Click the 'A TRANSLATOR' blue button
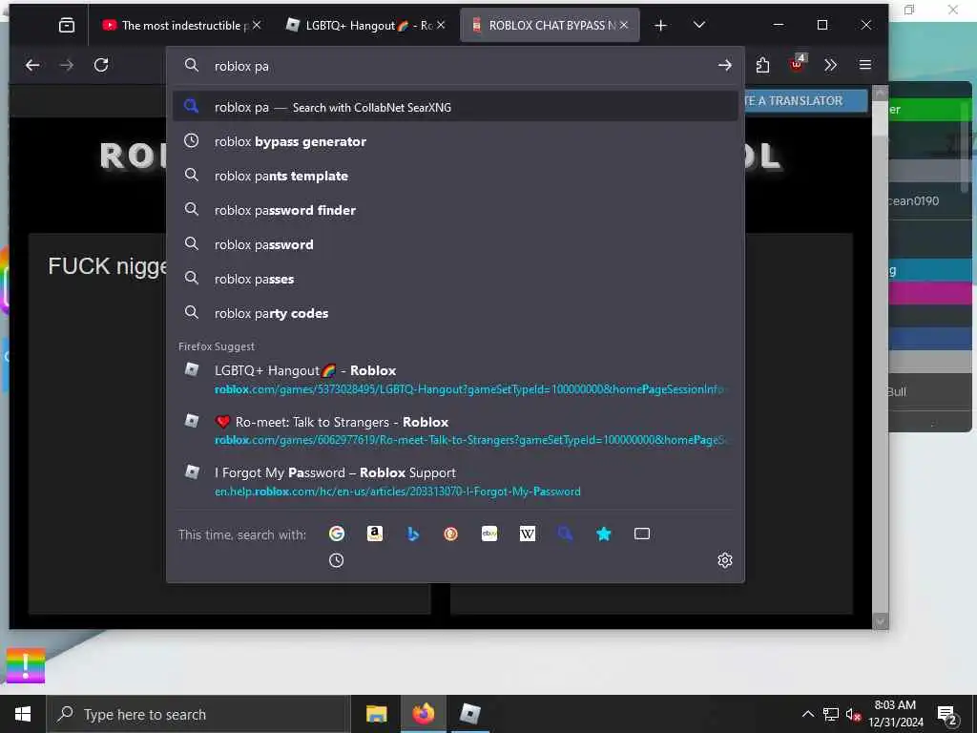 [803, 101]
